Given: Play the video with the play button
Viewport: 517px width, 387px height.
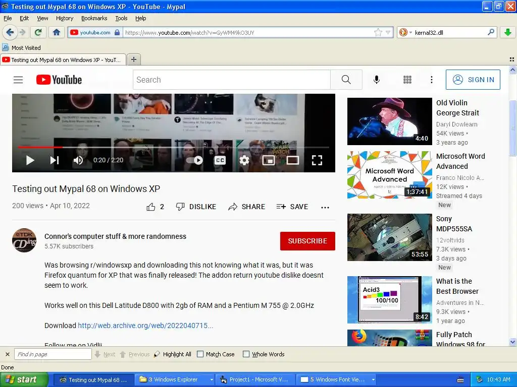Looking at the screenshot, I should tap(30, 160).
